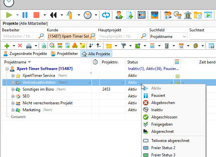Viewport: 216px width, 157px height.
Task: Start timer with green play icon
Action: [x=9, y=15]
